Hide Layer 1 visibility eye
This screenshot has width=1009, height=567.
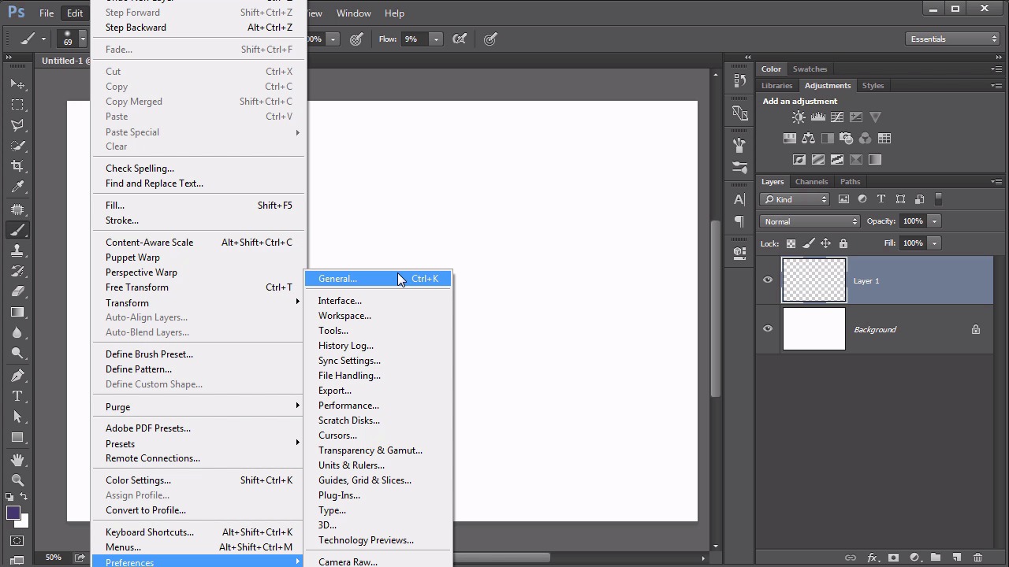click(768, 280)
